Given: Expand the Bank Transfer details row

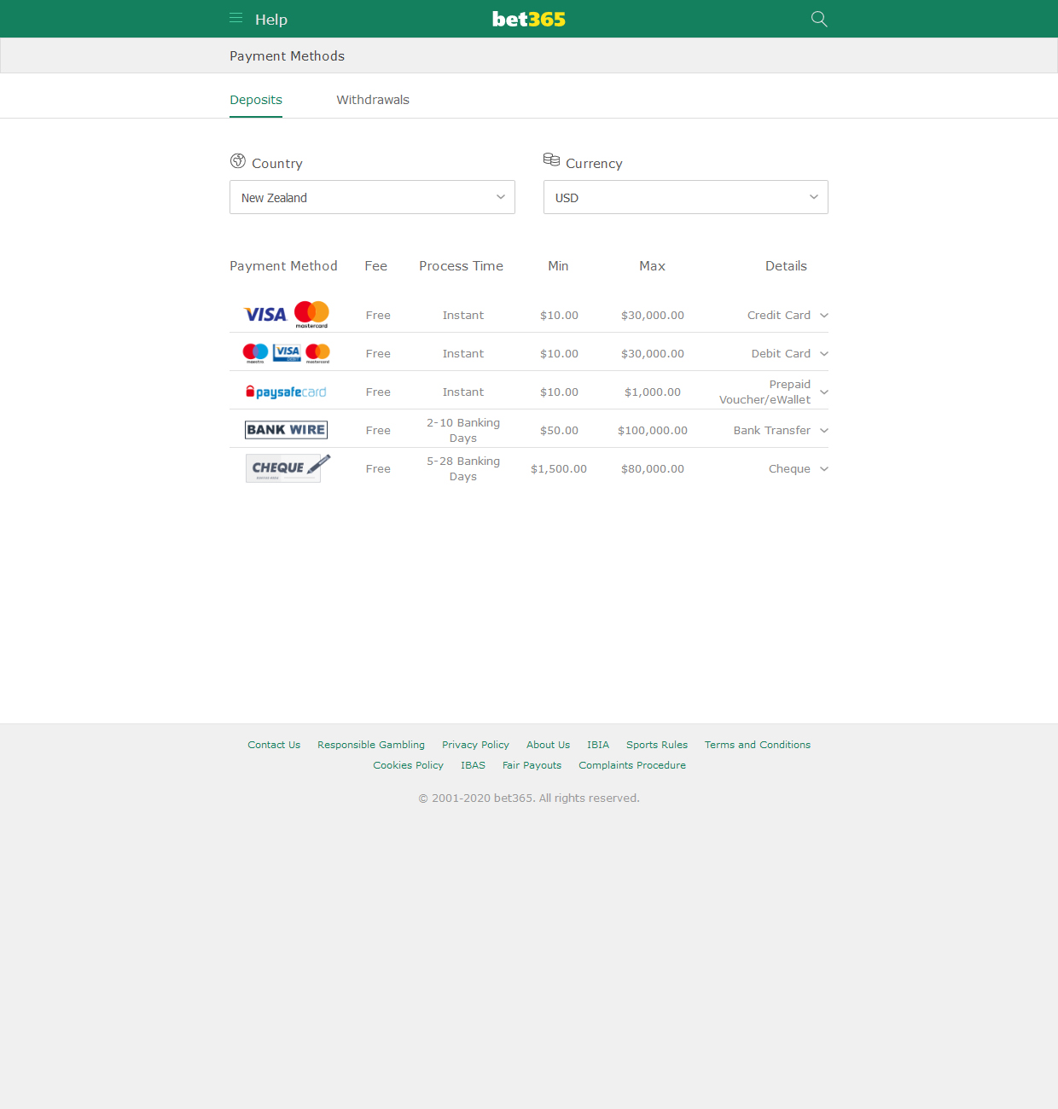Looking at the screenshot, I should 824,431.
